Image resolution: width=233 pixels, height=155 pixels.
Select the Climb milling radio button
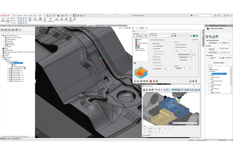(x=153, y=44)
